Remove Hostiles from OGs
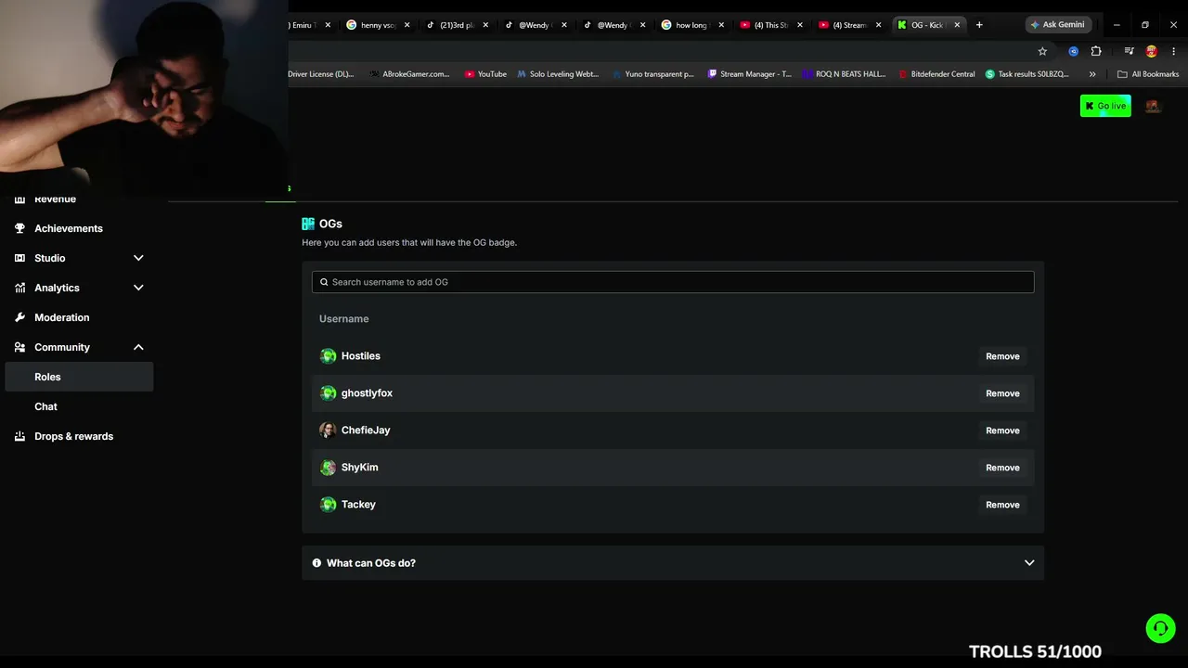 [x=1002, y=356]
